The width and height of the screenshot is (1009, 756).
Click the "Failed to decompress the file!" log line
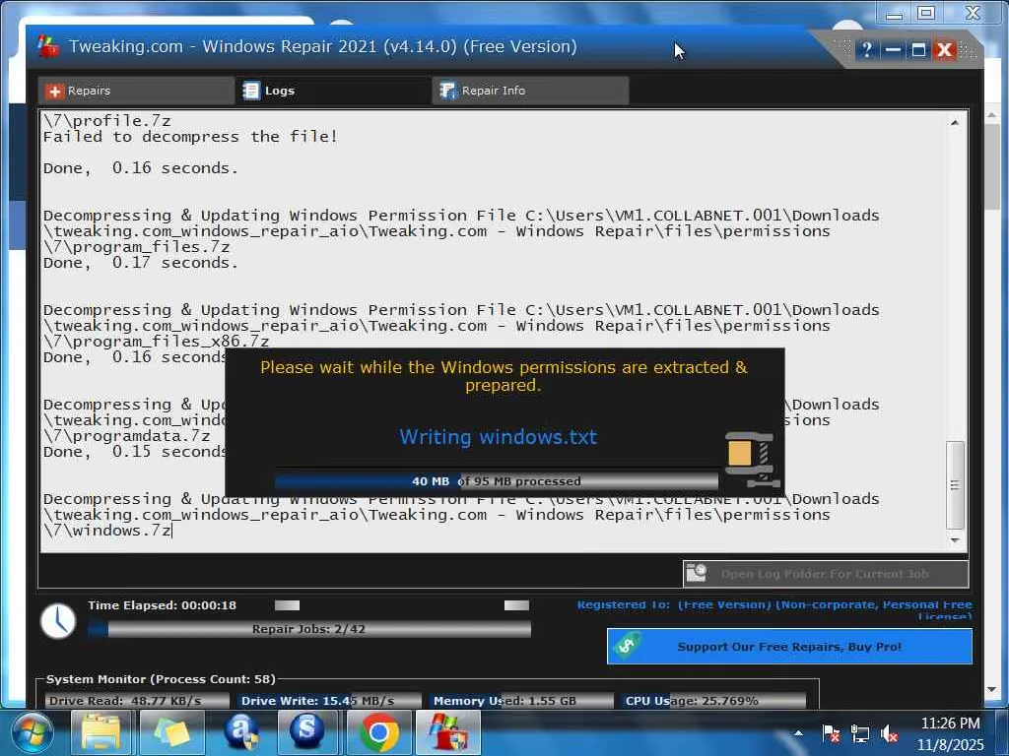click(190, 137)
